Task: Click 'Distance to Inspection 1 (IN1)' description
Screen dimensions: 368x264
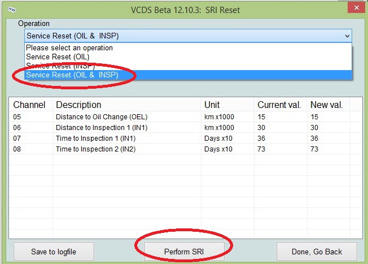Action: [x=102, y=128]
